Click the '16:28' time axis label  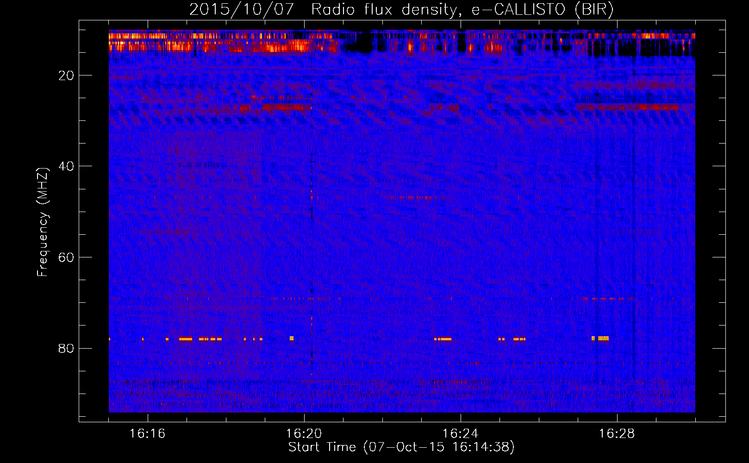(x=617, y=434)
